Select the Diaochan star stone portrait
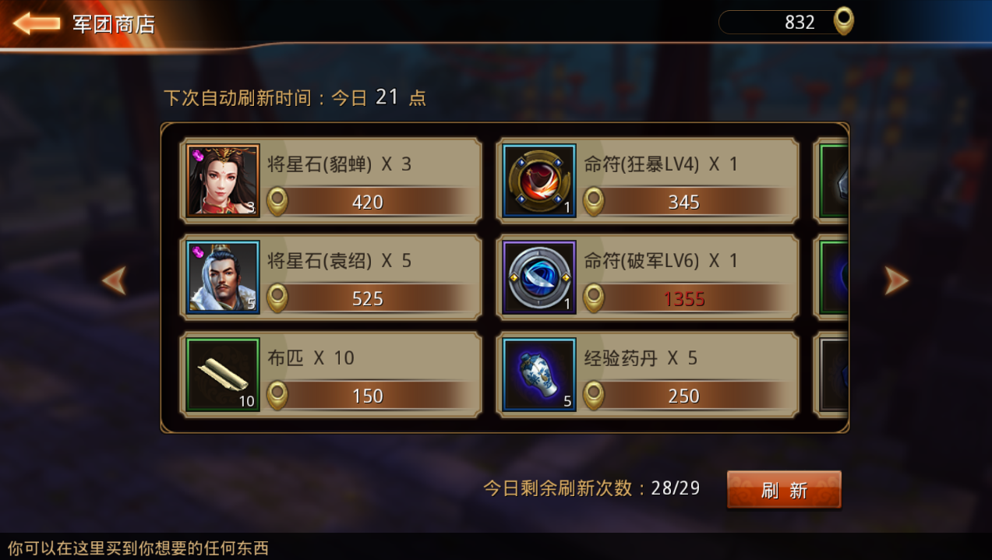 point(223,181)
